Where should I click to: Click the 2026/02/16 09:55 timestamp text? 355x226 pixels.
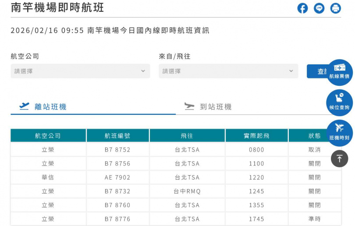[x=47, y=30]
